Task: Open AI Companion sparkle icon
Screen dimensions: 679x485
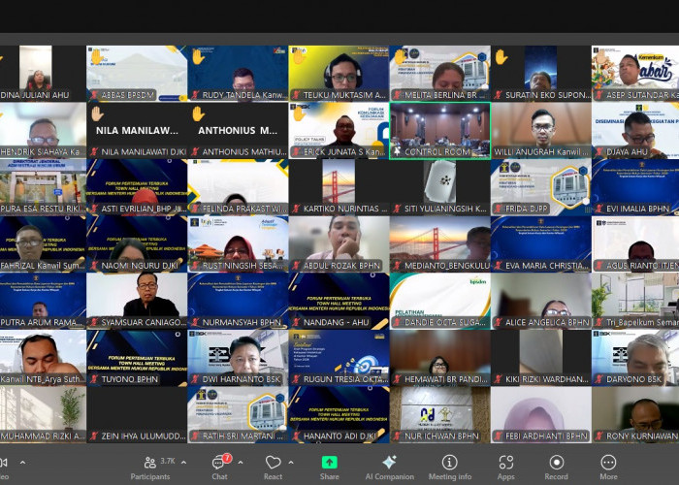Action: [389, 462]
